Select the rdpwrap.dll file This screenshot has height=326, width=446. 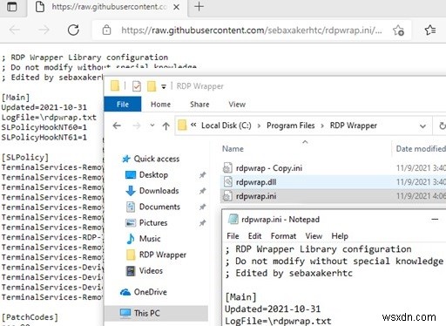[x=256, y=182]
